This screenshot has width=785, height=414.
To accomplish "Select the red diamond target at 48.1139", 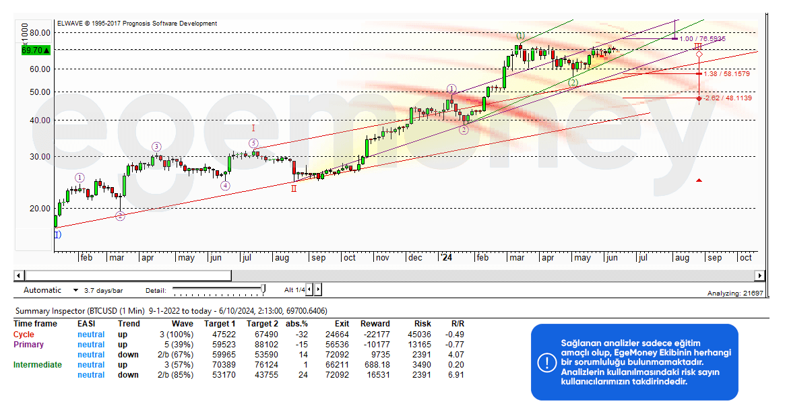I will [x=699, y=98].
